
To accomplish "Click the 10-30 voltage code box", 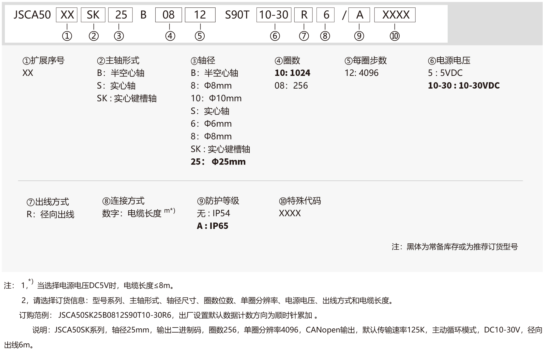I will point(274,15).
